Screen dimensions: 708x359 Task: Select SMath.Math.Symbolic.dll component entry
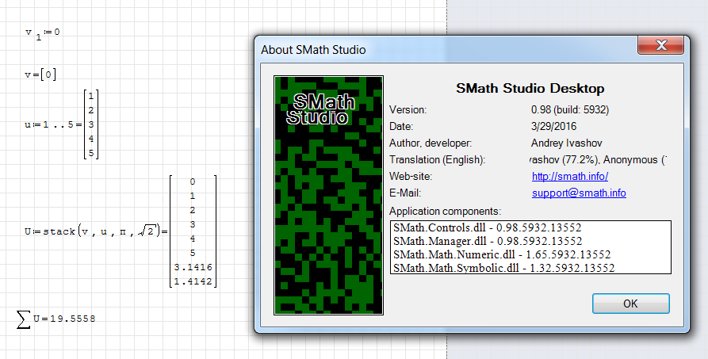click(503, 268)
